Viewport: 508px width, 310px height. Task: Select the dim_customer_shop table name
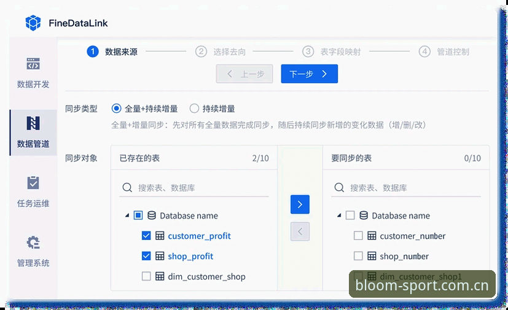206,277
